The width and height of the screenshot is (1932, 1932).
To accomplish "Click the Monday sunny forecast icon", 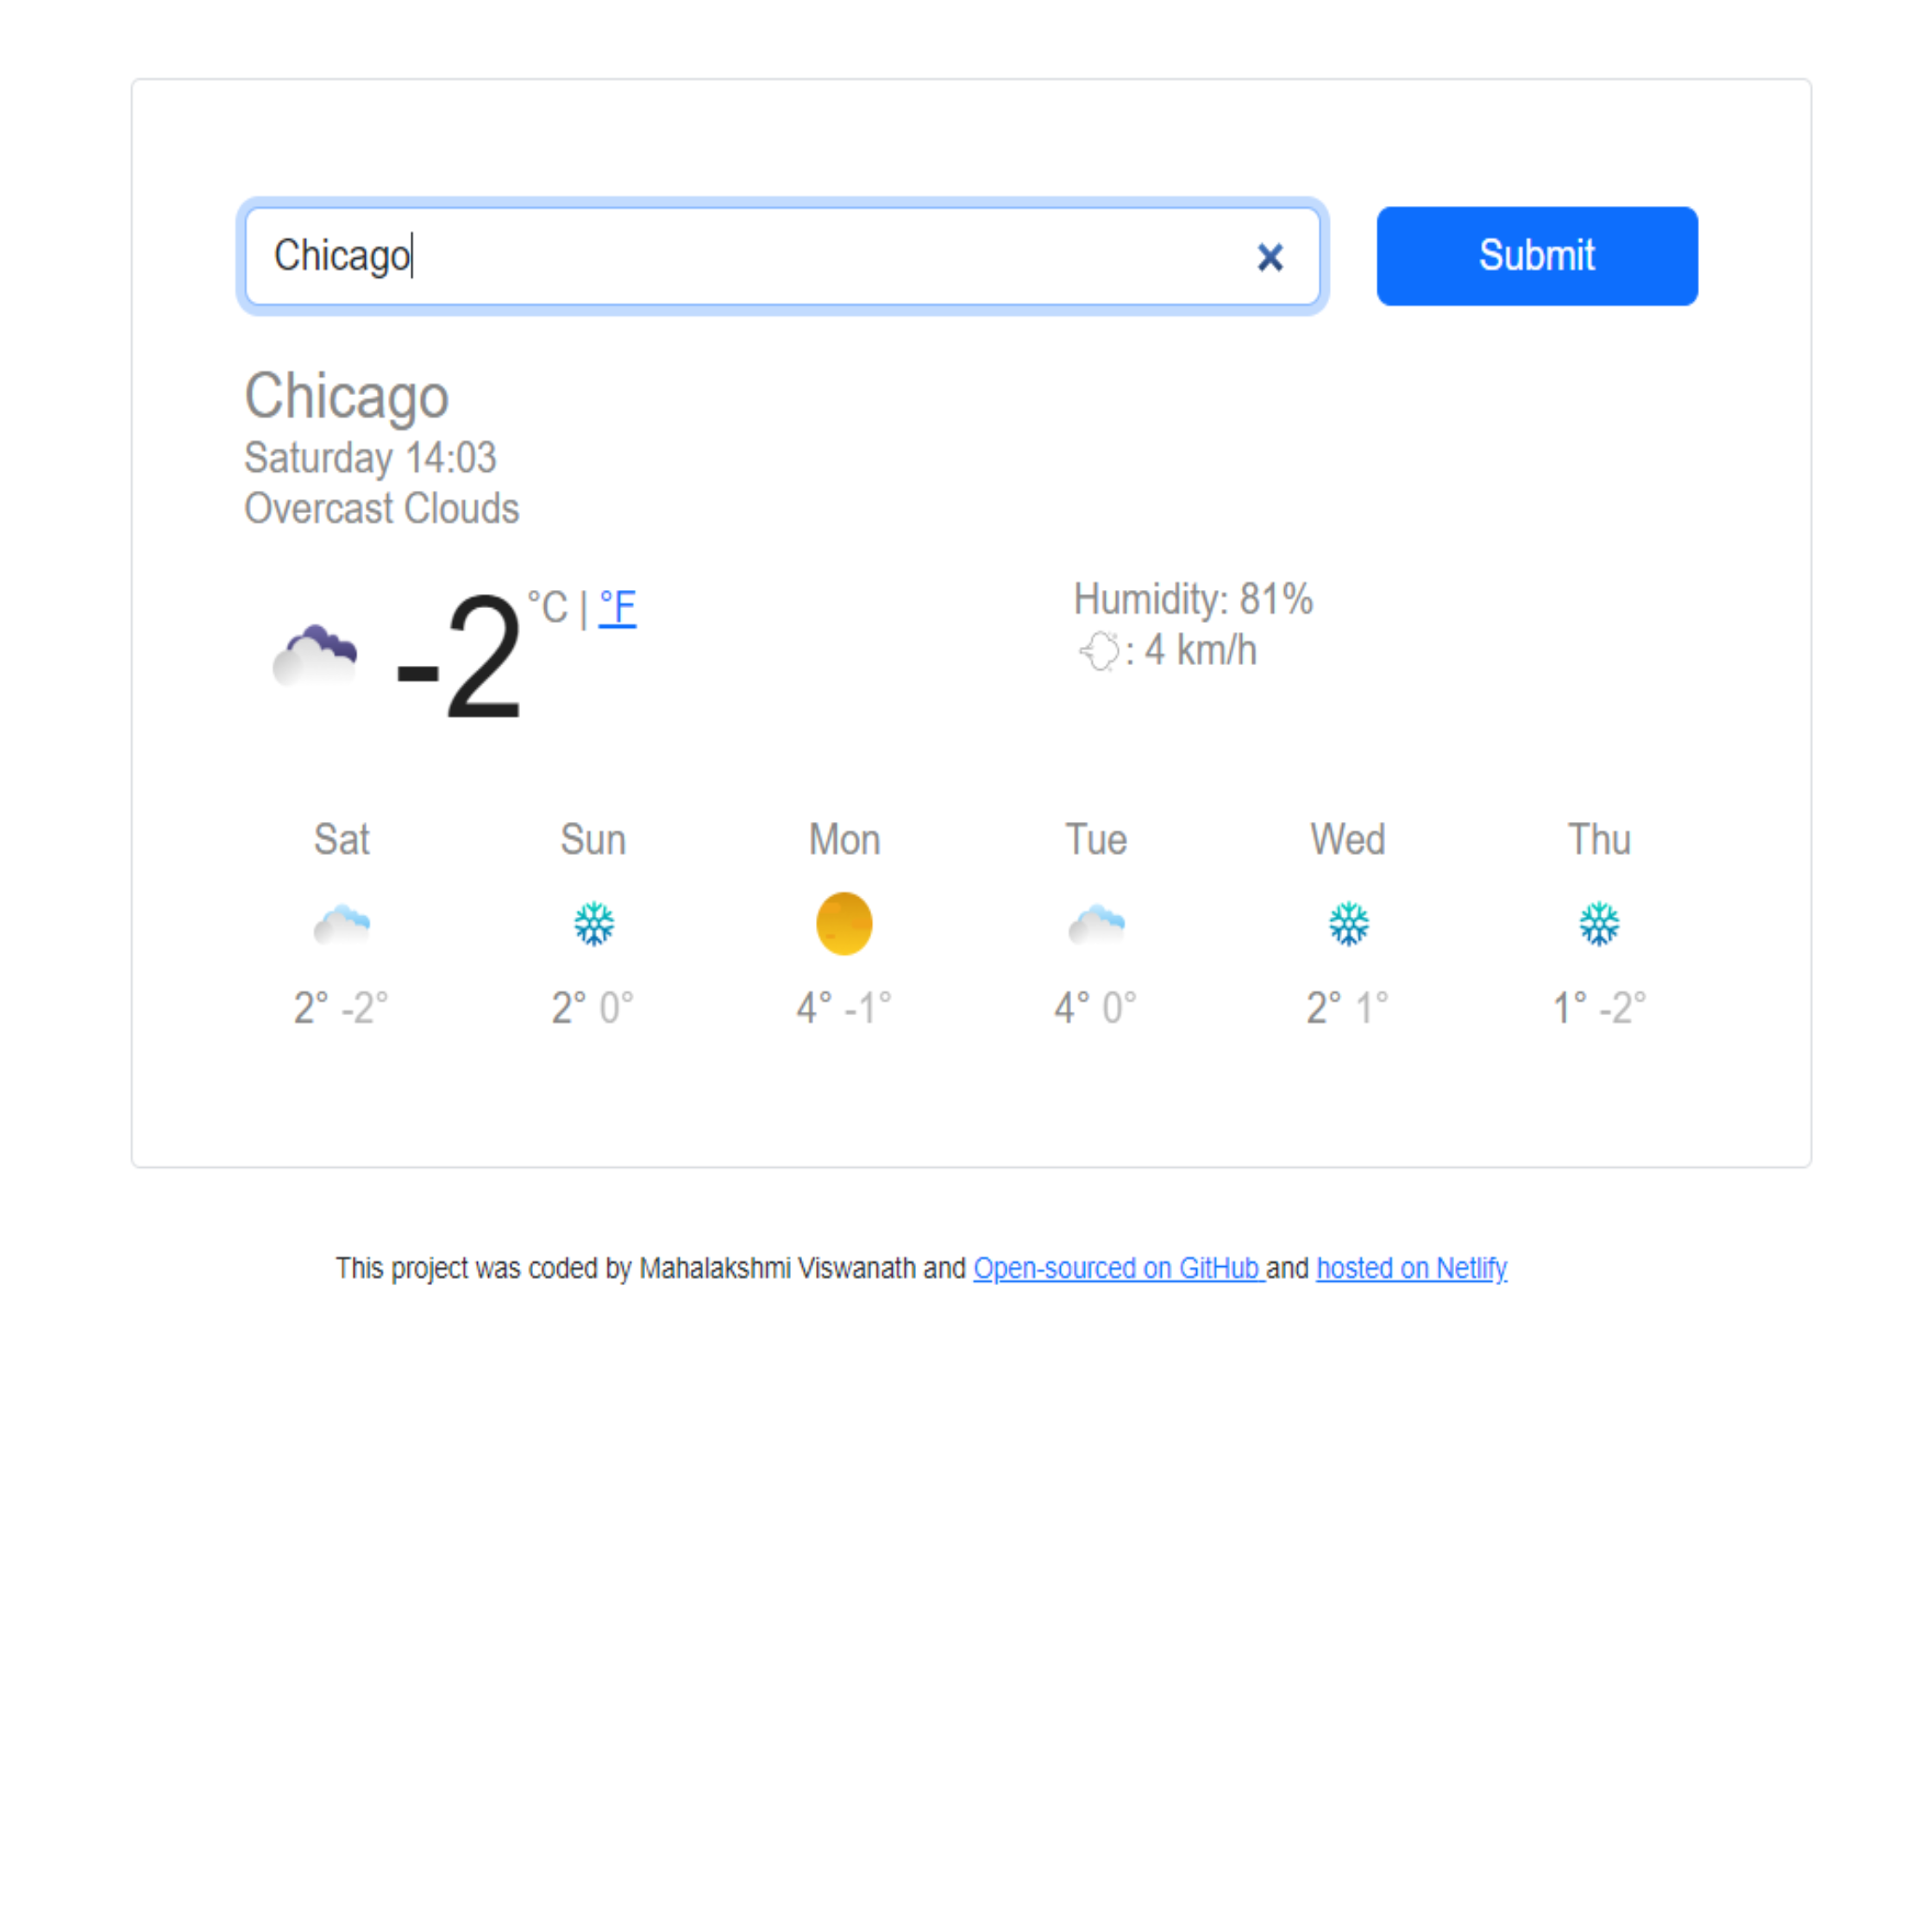I will (x=842, y=922).
